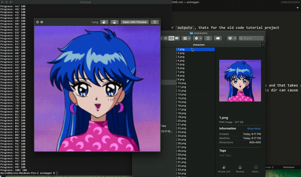Switch Finder to column view

tap(172, 38)
